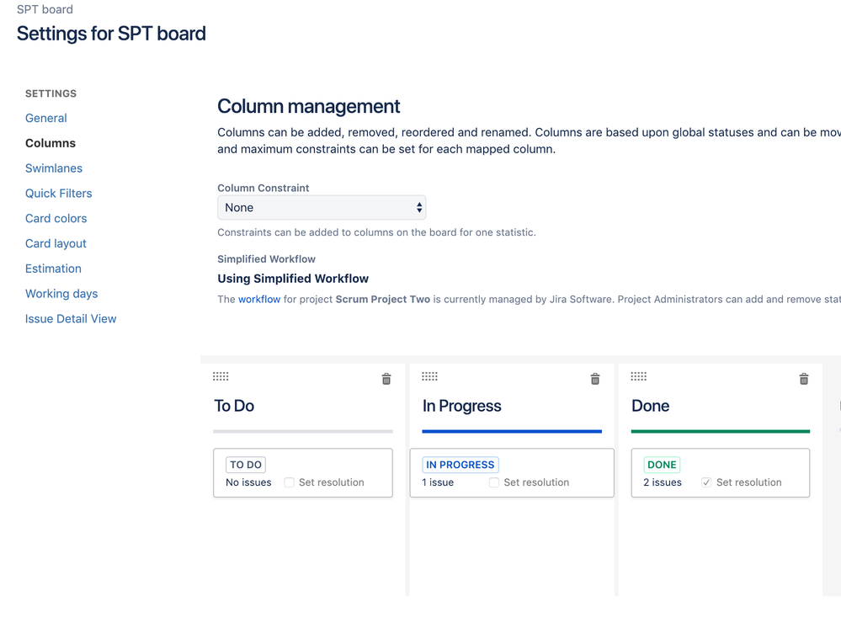Uncheck Set resolution for DONE status

click(x=707, y=482)
